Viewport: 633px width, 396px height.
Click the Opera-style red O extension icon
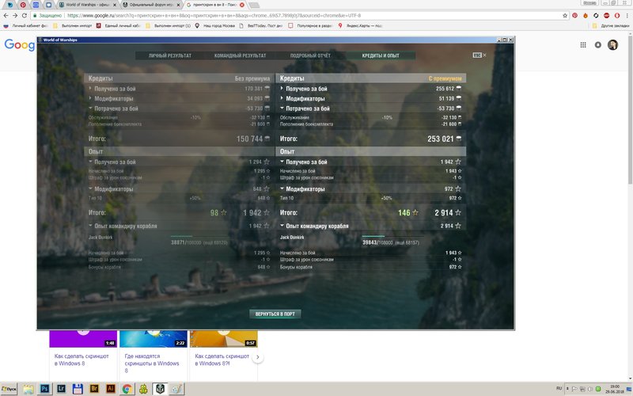(x=617, y=15)
